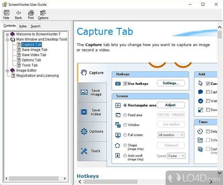Select the Fixed area radio button
Screen dimensions: 223x185
pos(125,115)
